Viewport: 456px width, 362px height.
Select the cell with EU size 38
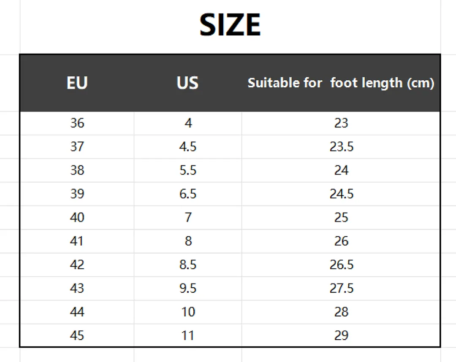point(77,170)
